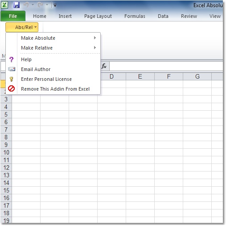Select row 18 header
This screenshot has width=226, height=226.
6,213
